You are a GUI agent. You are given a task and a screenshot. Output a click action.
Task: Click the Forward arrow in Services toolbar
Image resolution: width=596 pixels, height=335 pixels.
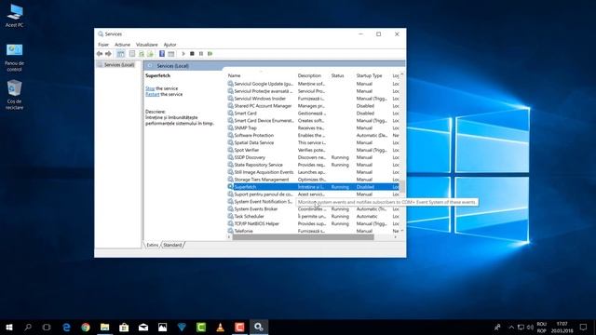108,54
